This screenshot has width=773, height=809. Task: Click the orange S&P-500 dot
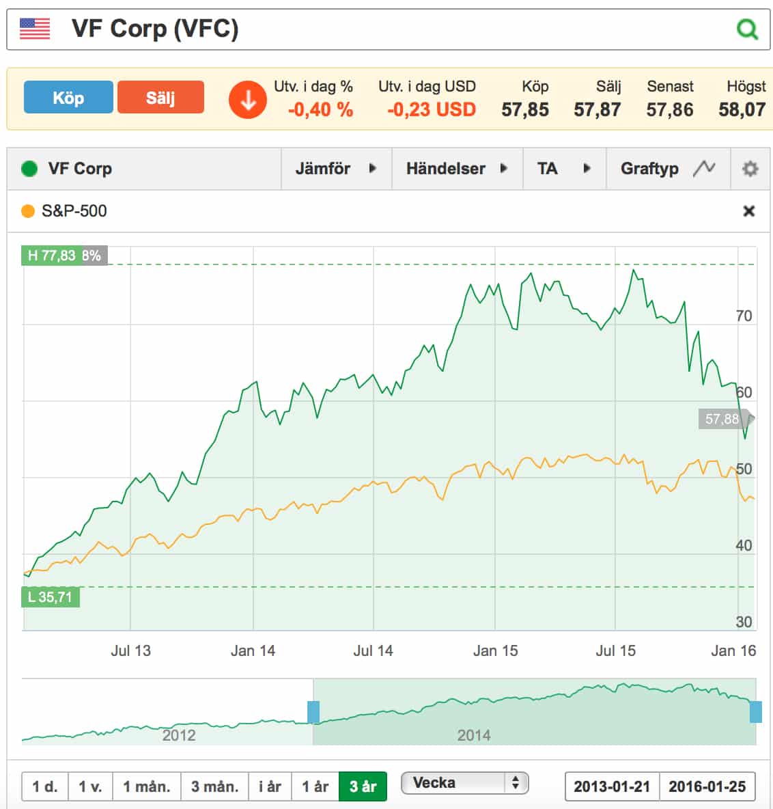[28, 211]
